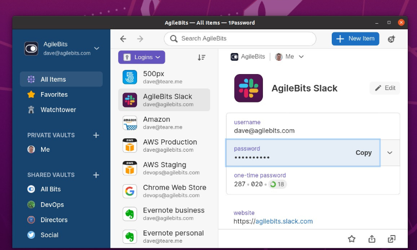Open the sort order icon
This screenshot has width=417, height=250.
pos(201,57)
